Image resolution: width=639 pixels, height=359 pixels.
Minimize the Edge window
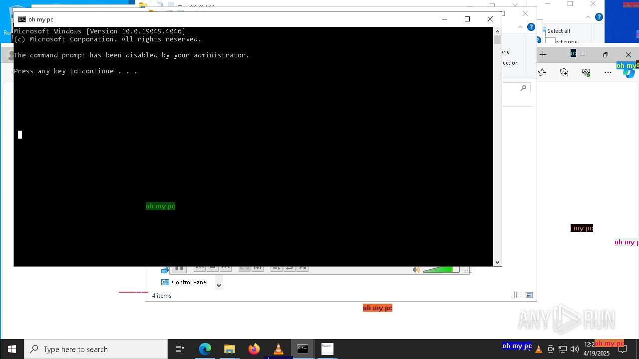tap(582, 55)
